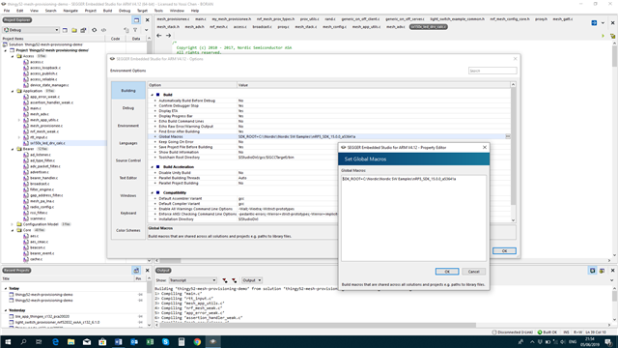Select the Color Schemes options category
The height and width of the screenshot is (348, 618).
click(x=128, y=230)
